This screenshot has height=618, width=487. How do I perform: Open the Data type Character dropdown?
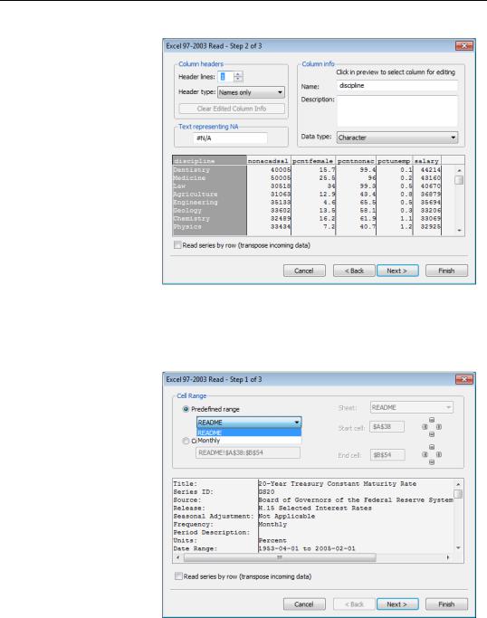(x=397, y=138)
